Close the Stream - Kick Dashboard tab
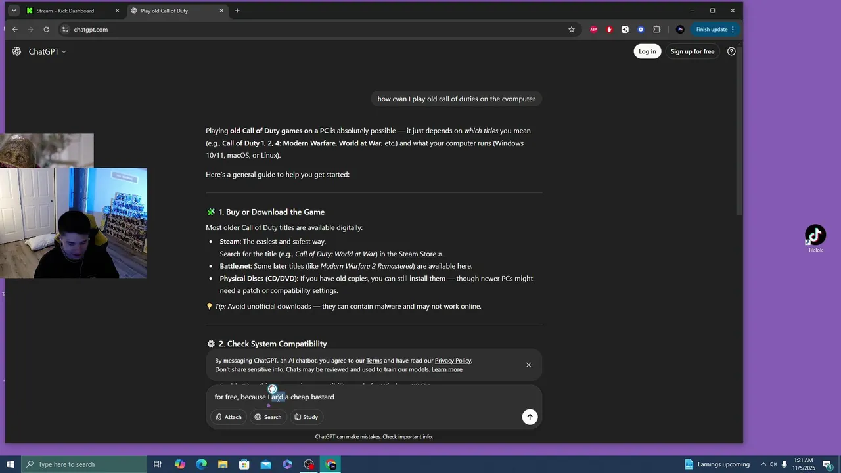The height and width of the screenshot is (473, 841). (x=117, y=11)
